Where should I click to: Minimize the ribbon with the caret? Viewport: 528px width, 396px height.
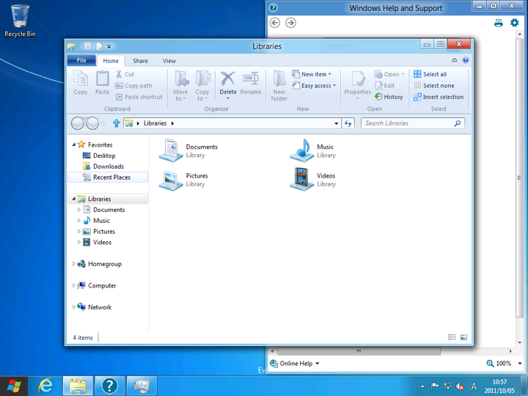point(454,60)
